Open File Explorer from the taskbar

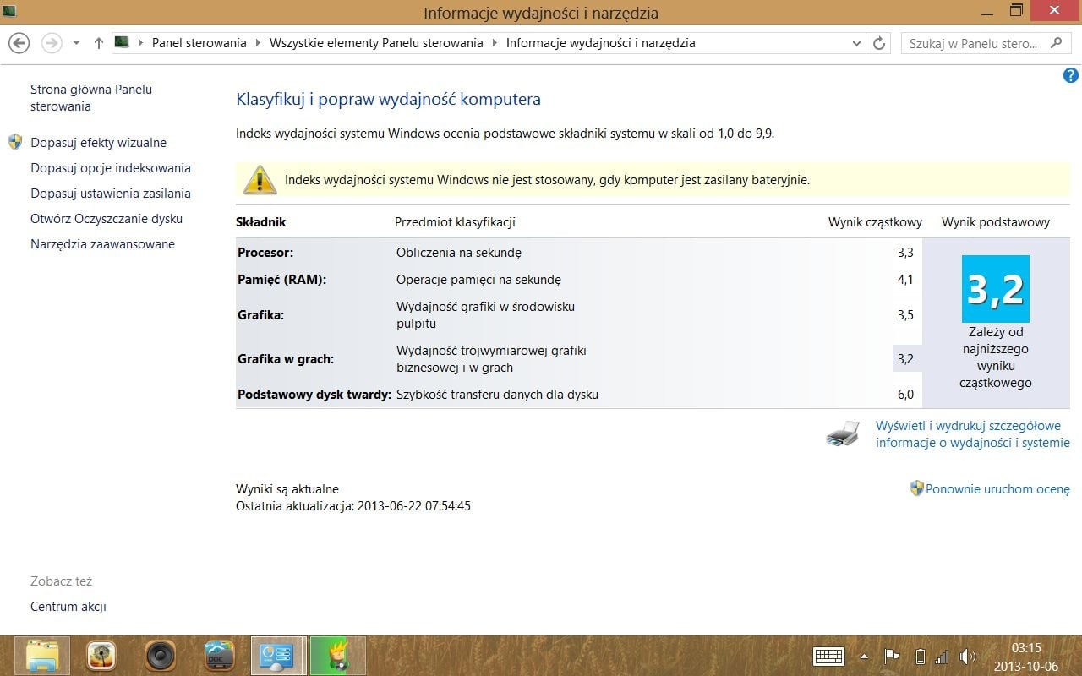click(42, 656)
